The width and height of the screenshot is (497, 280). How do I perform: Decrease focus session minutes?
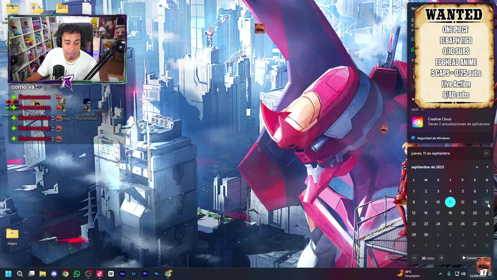414,258
